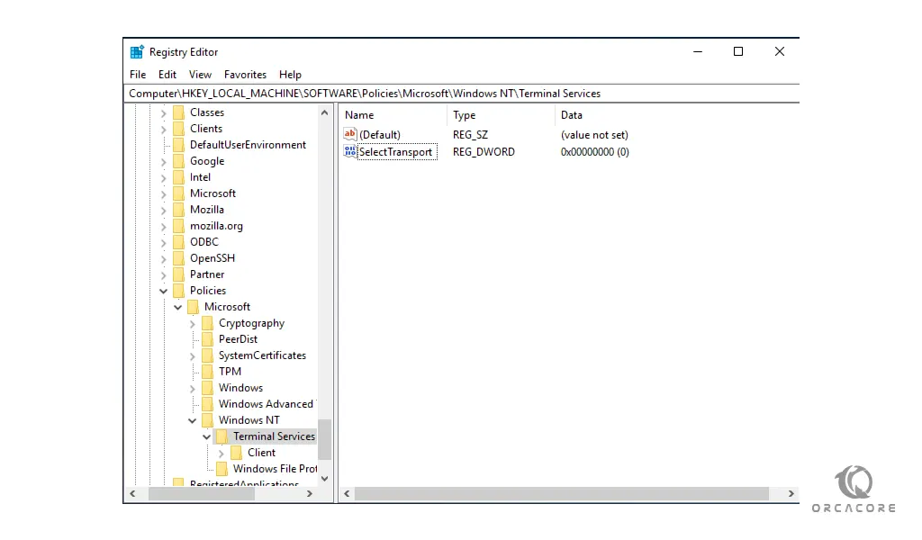Click the values pane scroll right arrow
Viewport: 922px width, 540px height.
pos(791,493)
